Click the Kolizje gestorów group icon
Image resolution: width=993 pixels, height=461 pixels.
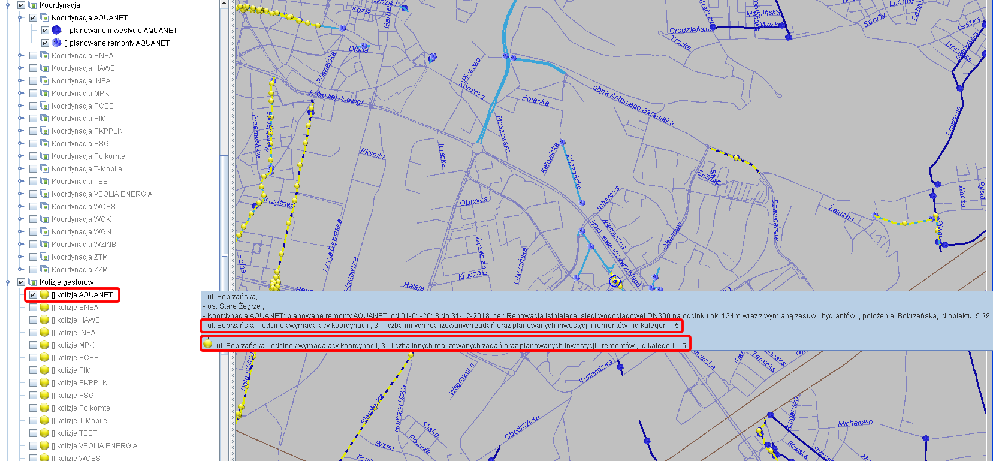tap(32, 282)
